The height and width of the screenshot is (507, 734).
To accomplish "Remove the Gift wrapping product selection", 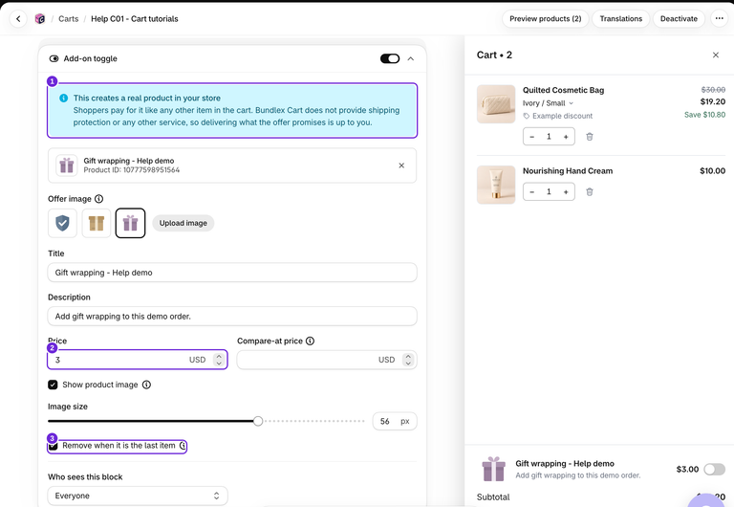I will coord(401,165).
